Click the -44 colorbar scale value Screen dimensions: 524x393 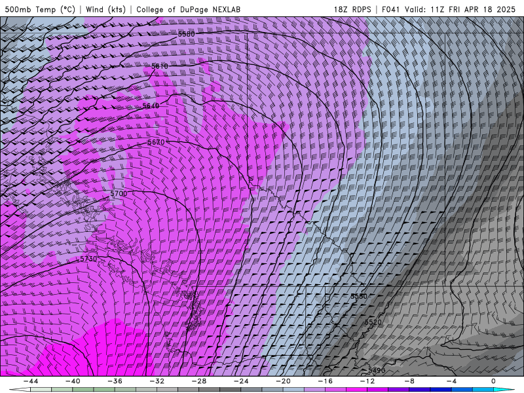click(x=31, y=381)
